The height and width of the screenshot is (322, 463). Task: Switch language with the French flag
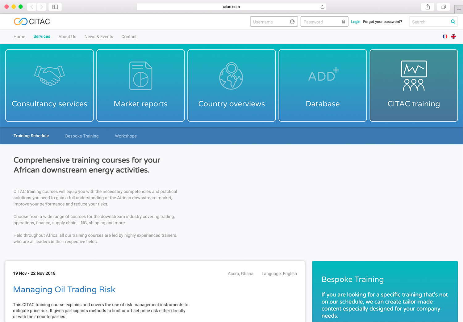[x=445, y=36]
